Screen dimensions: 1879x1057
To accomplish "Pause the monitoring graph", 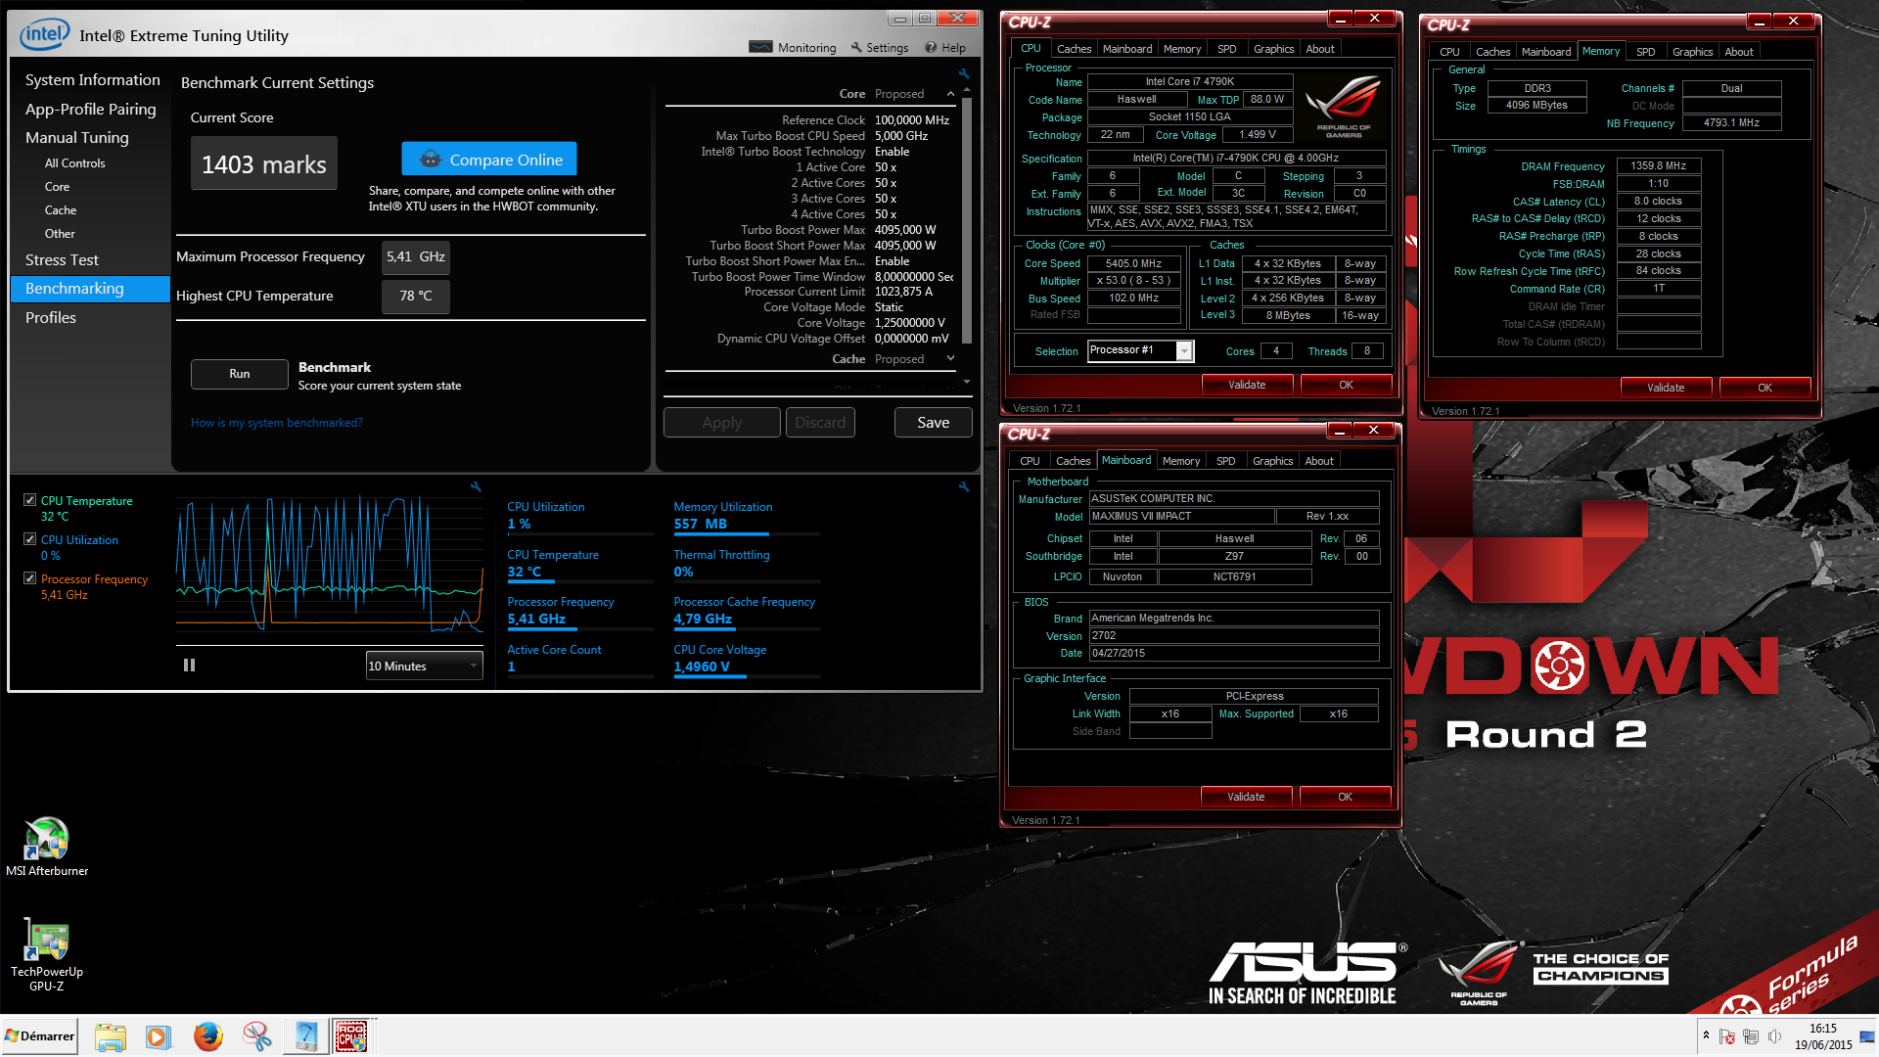I will pyautogui.click(x=189, y=666).
